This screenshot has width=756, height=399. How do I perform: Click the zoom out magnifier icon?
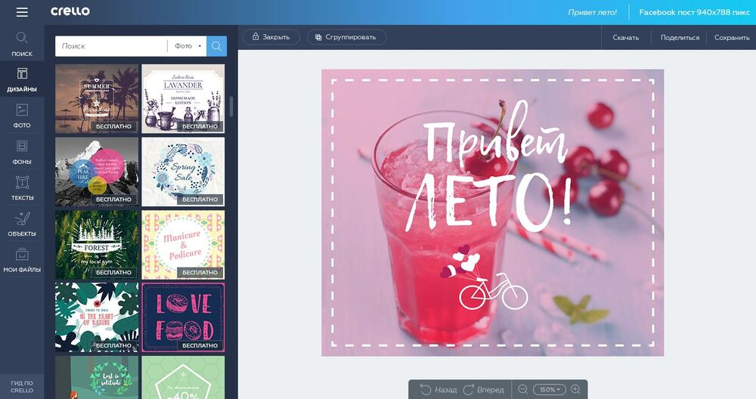[x=522, y=389]
